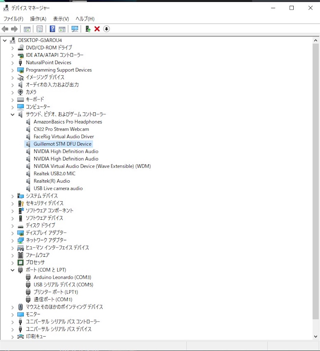Click the show/hide console tree icon
The width and height of the screenshot is (320, 351).
point(27,29)
